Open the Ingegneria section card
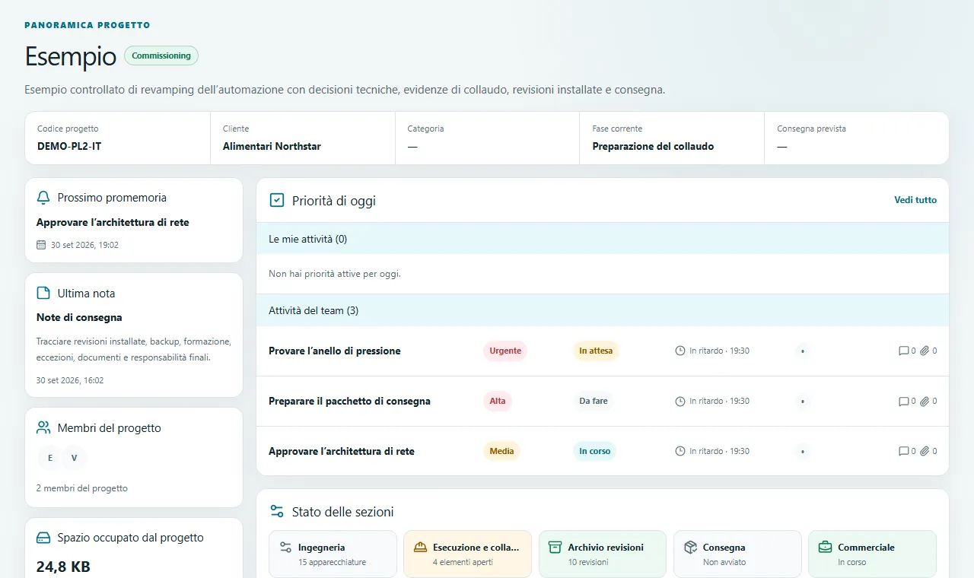974x578 pixels. point(333,554)
